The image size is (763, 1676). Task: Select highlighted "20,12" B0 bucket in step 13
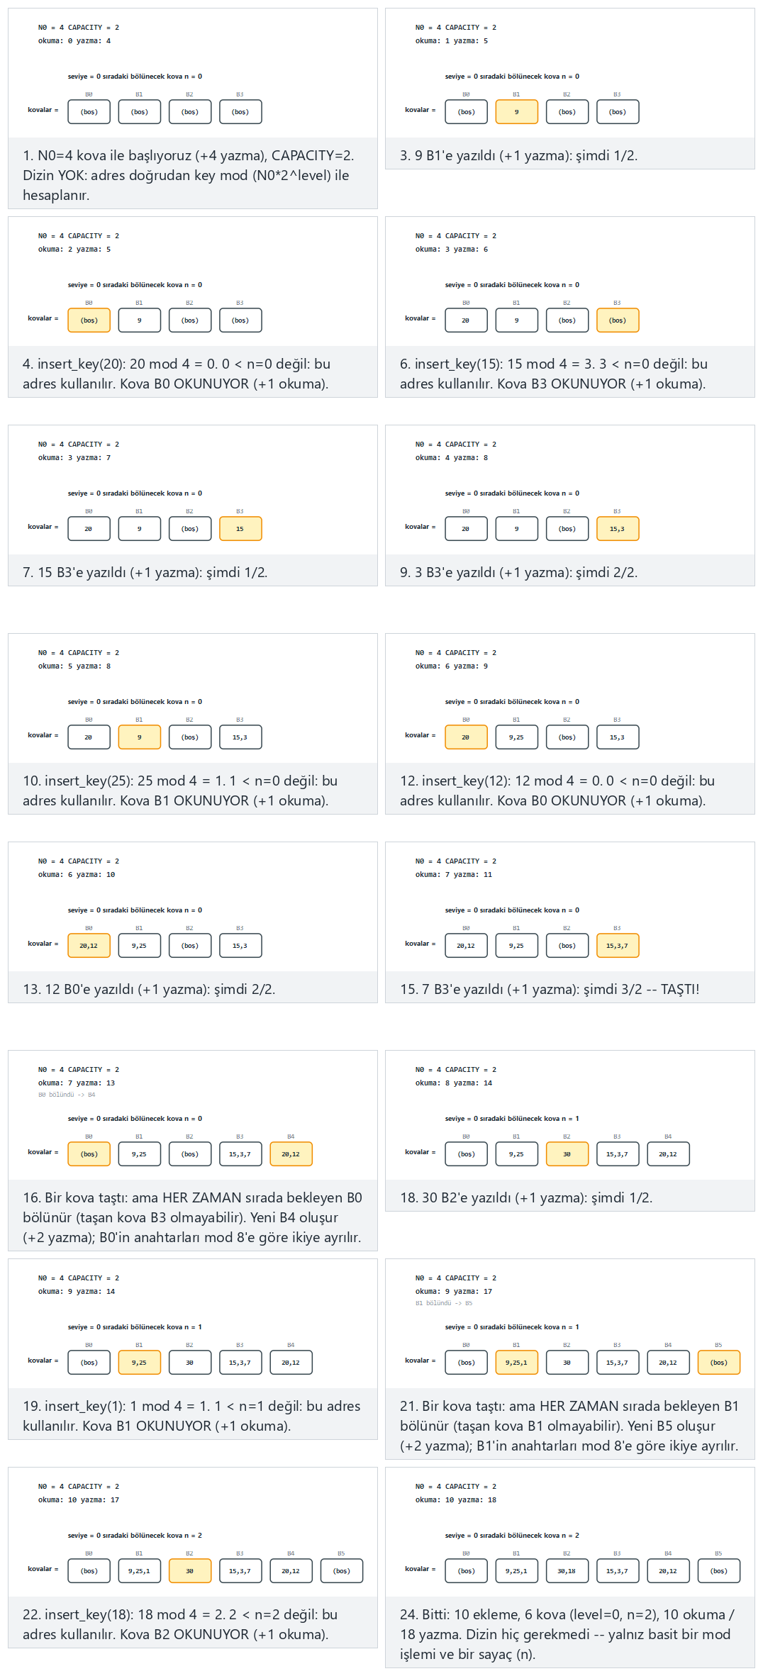(89, 946)
